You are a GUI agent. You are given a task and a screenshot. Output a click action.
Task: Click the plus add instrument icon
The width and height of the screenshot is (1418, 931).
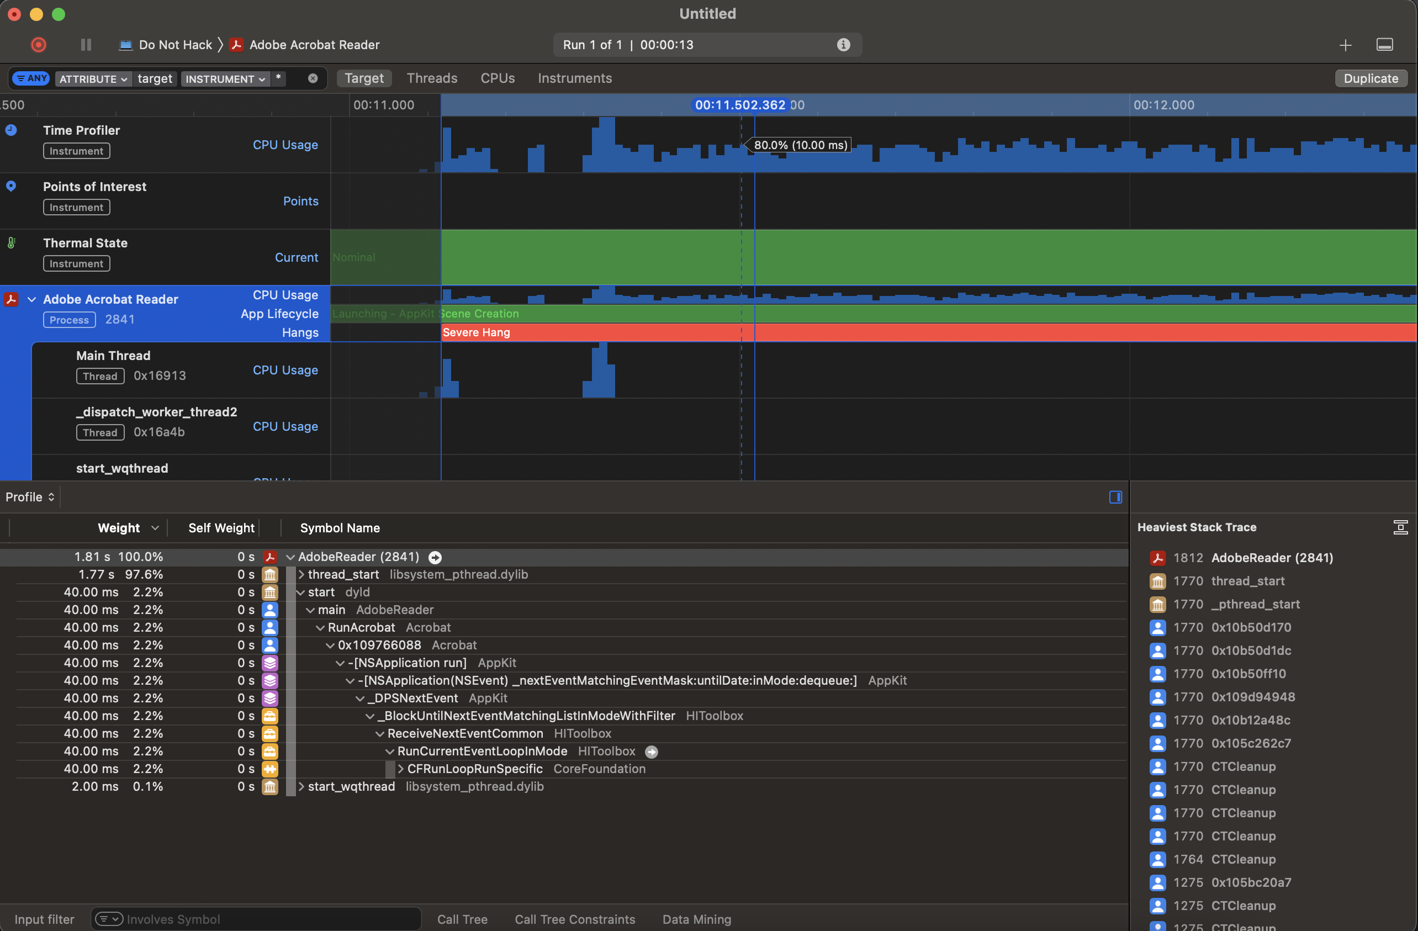(x=1345, y=45)
